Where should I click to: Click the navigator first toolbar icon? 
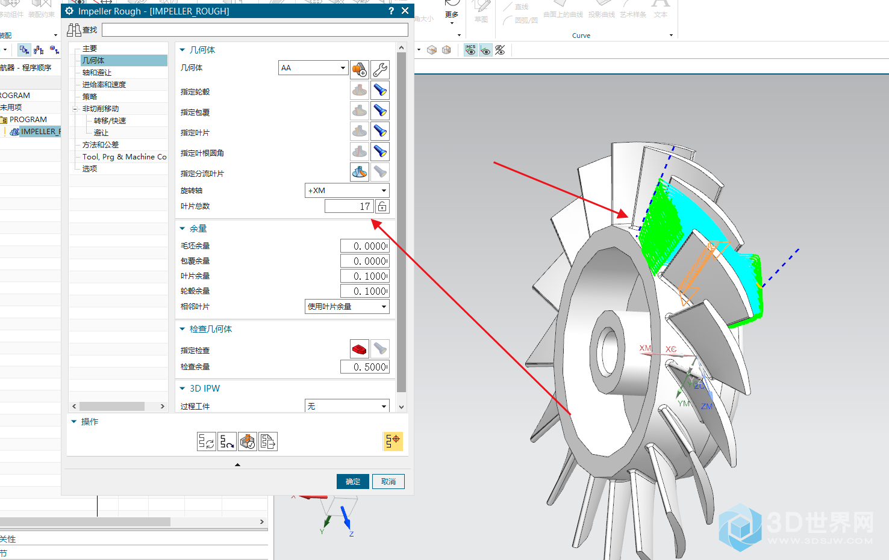click(24, 50)
